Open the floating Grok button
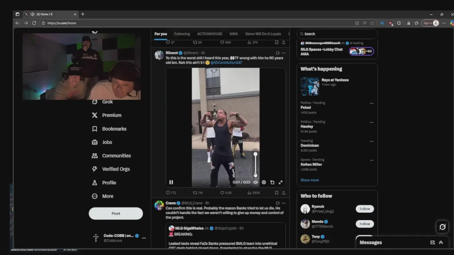This screenshot has width=454, height=255. pyautogui.click(x=442, y=227)
